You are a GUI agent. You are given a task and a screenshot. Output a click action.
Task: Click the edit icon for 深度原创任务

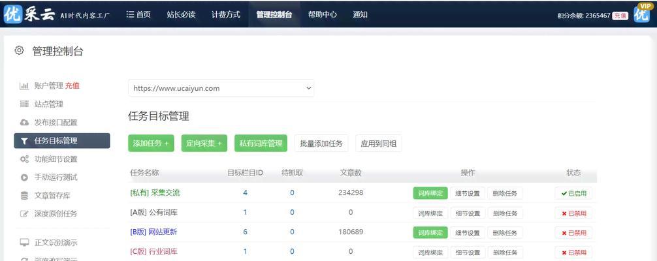[x=24, y=213]
